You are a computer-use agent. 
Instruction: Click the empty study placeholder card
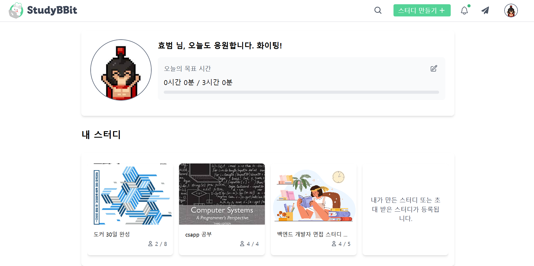click(x=405, y=209)
